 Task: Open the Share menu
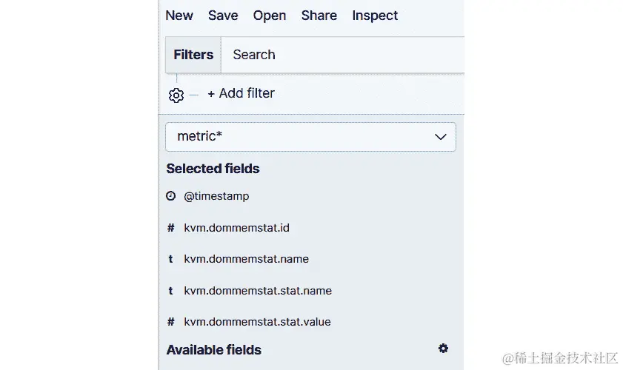coord(319,16)
